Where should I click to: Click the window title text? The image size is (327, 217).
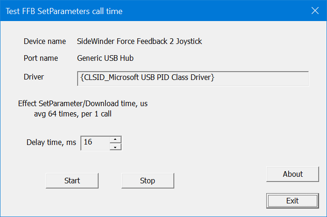[x=64, y=11]
